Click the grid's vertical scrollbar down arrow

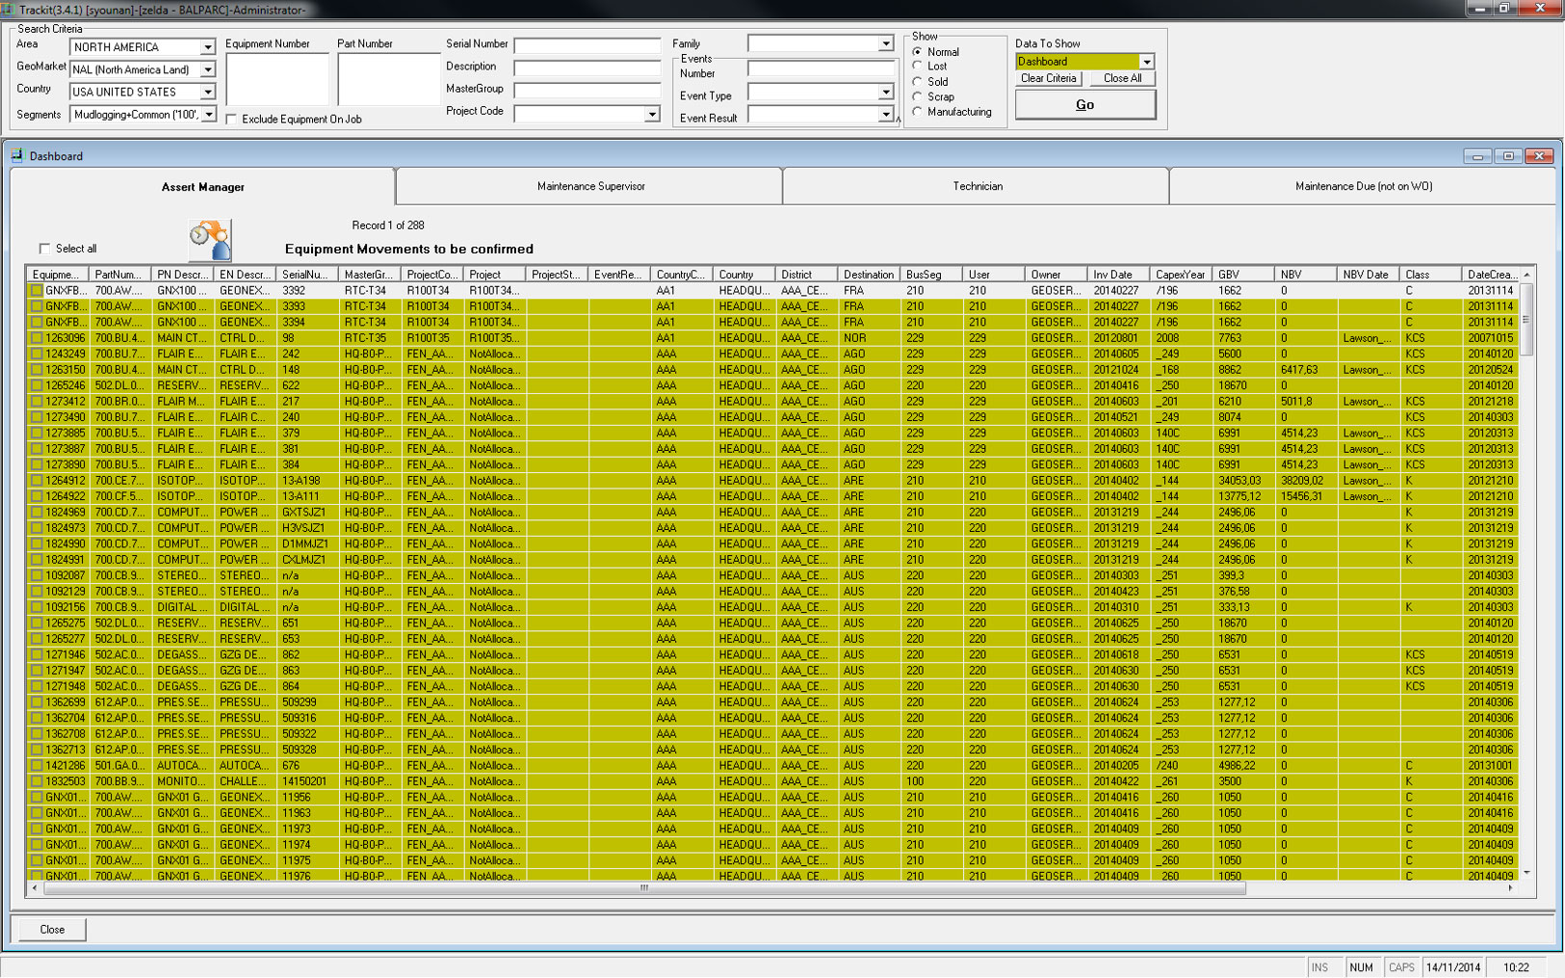pos(1526,872)
